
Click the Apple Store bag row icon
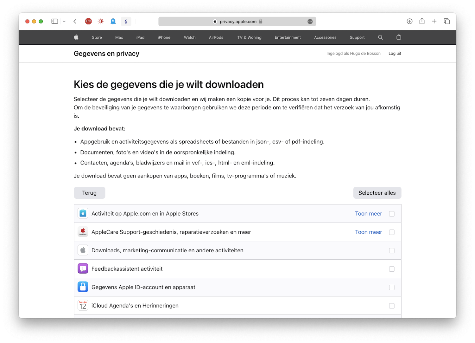[83, 213]
